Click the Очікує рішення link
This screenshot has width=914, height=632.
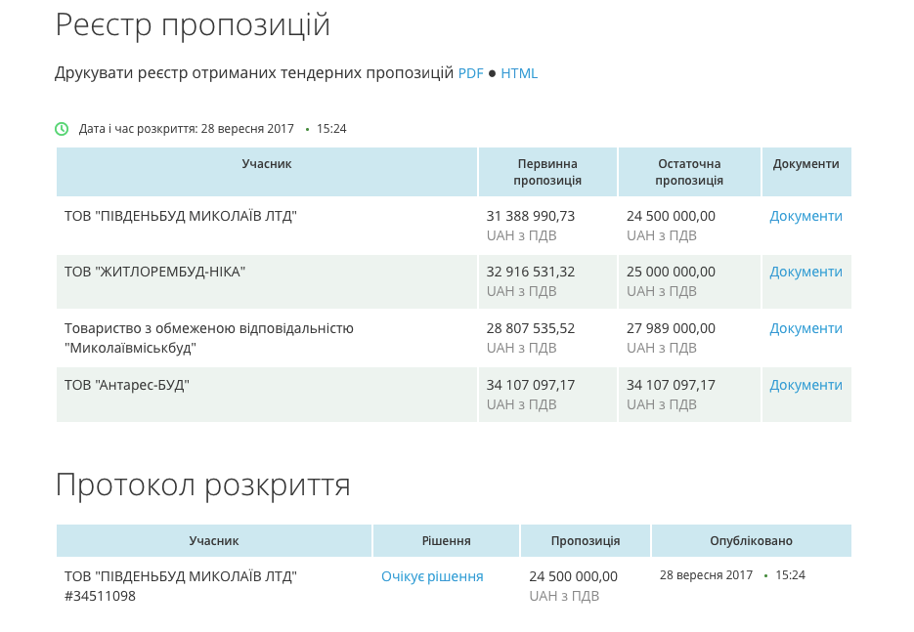pyautogui.click(x=432, y=576)
